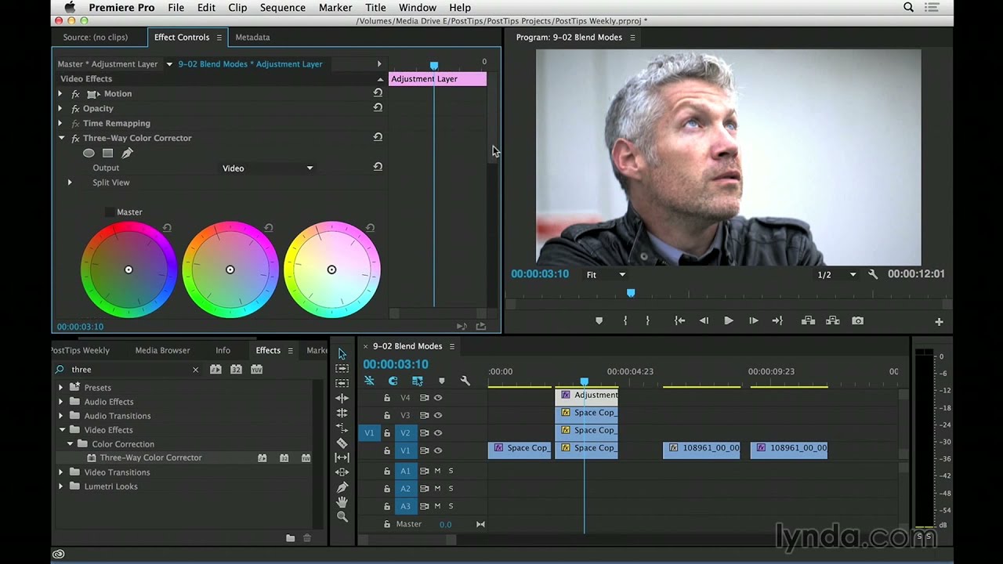The width and height of the screenshot is (1003, 564).
Task: Create new custom bin in Effects panel
Action: coord(290,537)
